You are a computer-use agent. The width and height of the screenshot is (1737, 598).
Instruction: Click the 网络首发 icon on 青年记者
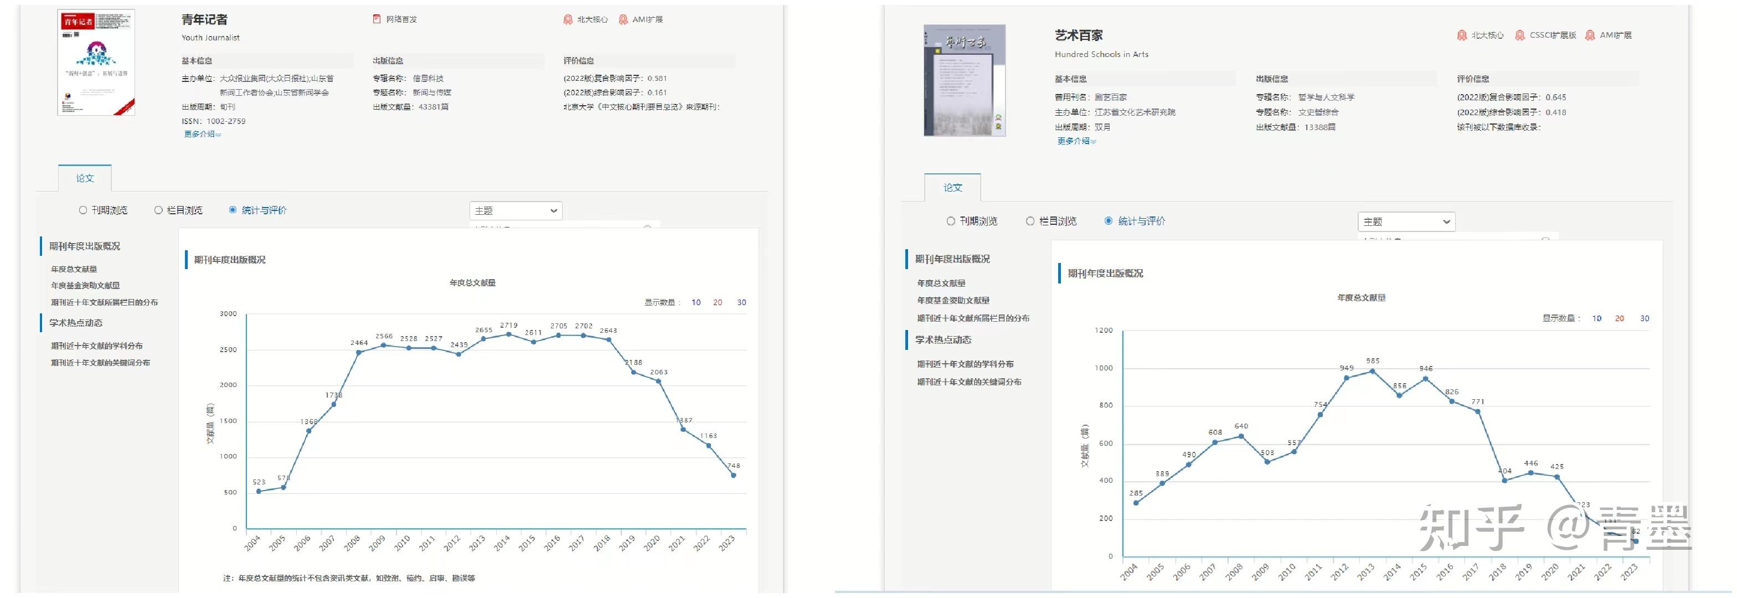(x=377, y=19)
